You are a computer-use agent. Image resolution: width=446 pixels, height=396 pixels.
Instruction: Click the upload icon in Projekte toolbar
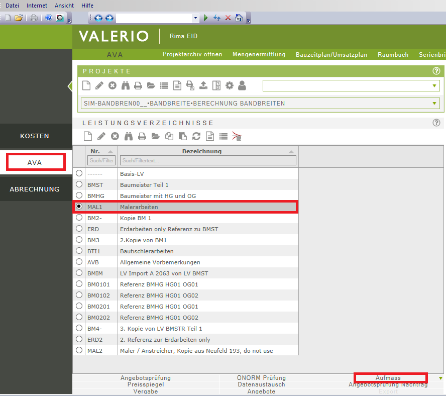click(203, 85)
